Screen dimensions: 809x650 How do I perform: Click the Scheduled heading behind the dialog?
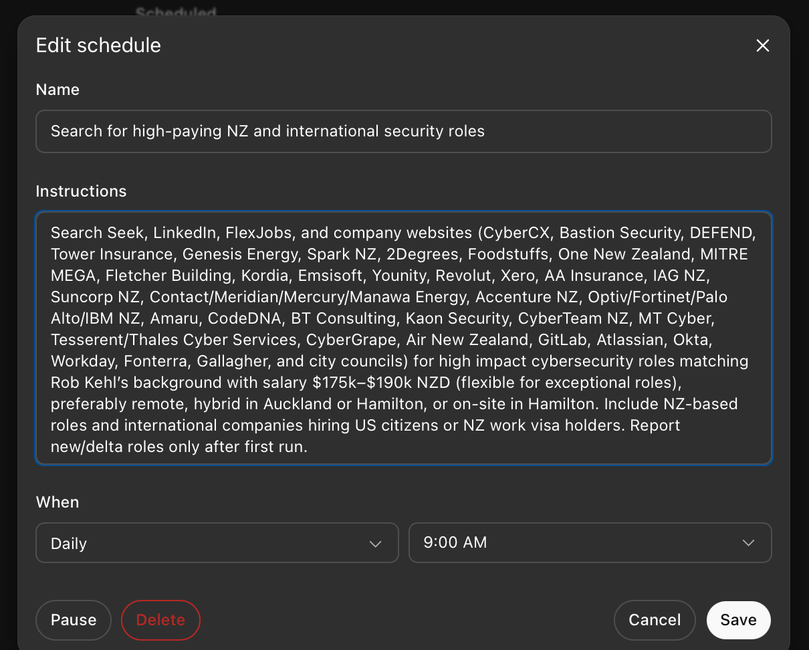pyautogui.click(x=176, y=11)
